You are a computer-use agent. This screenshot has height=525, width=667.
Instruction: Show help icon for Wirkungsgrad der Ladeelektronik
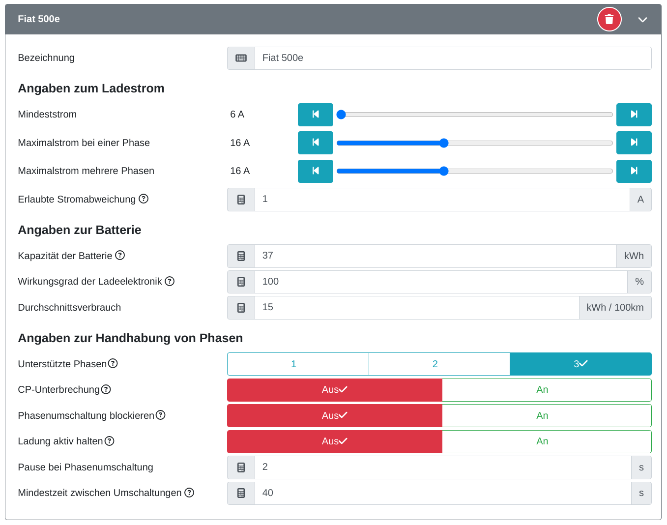(170, 281)
